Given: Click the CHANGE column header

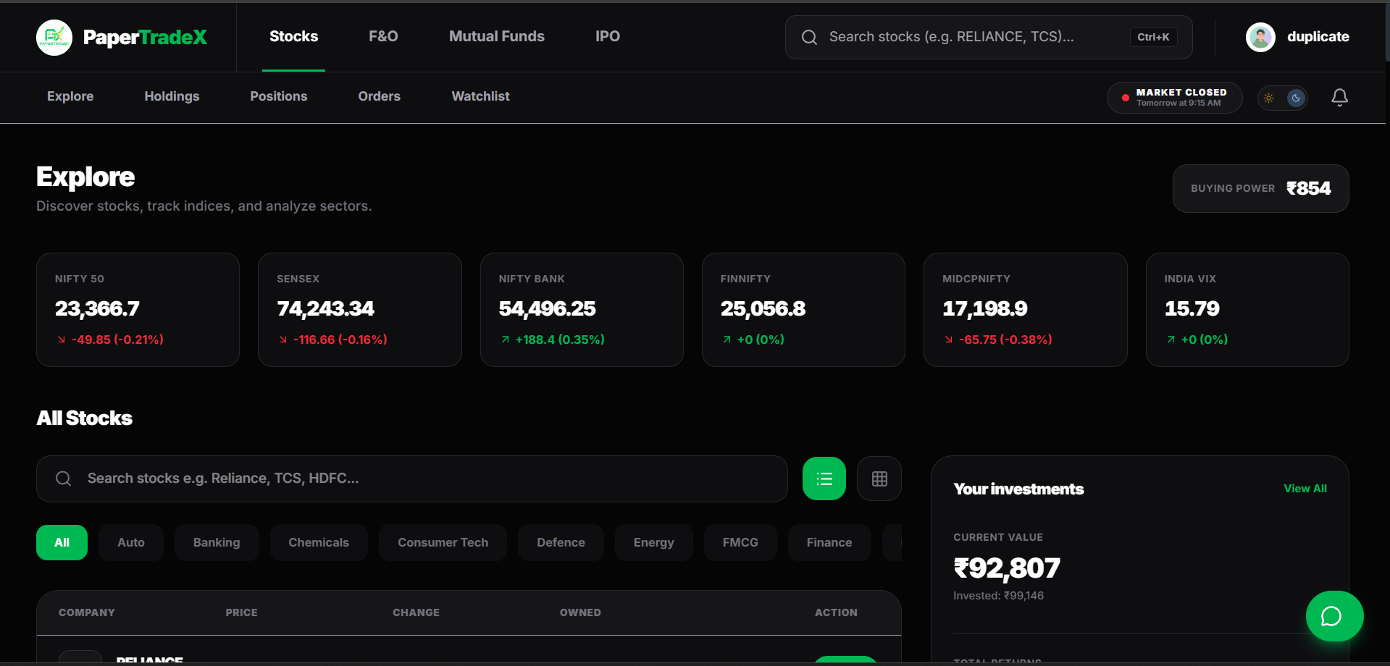Looking at the screenshot, I should pos(416,612).
